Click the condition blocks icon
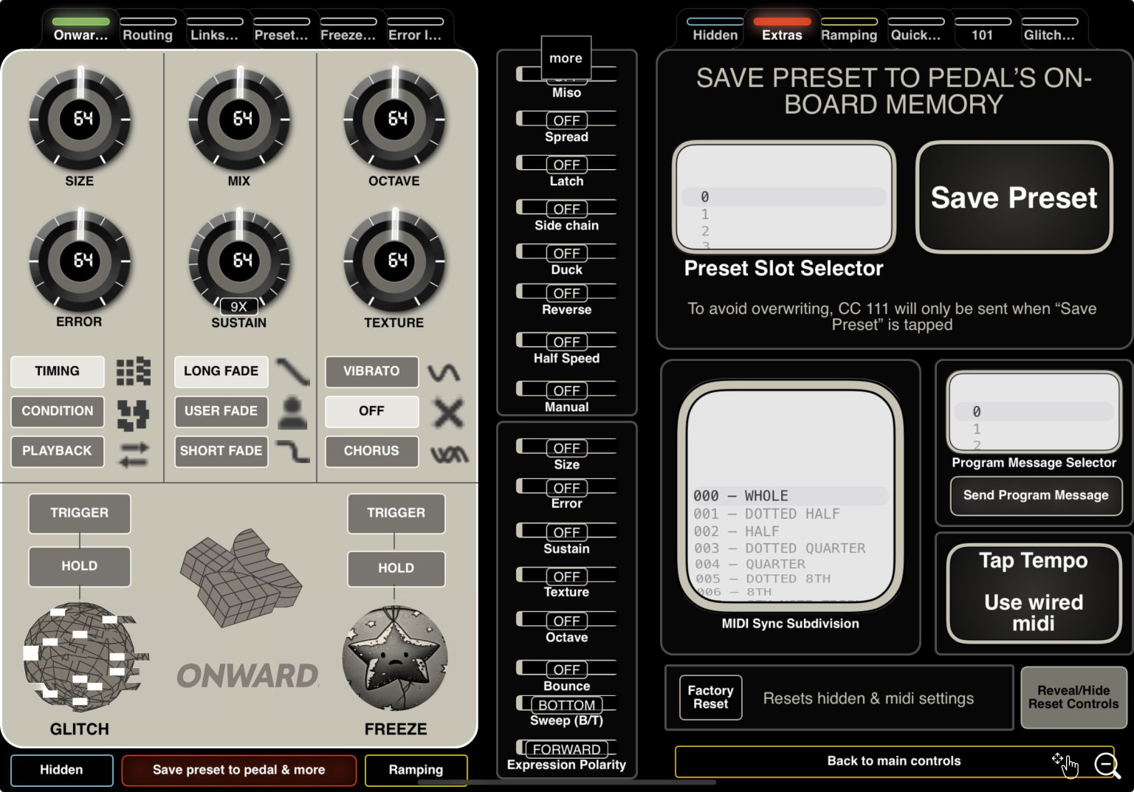Viewport: 1134px width, 792px height. 134,415
